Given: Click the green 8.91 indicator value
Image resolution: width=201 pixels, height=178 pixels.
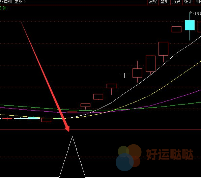Looking at the screenshot, I should click(x=3, y=8).
